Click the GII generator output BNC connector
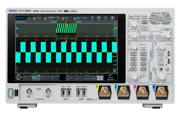Image resolution: width=177 pixels, height=118 pixels. [48, 91]
